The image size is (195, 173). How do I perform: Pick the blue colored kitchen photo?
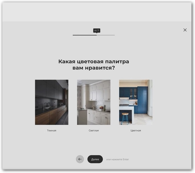click(x=136, y=102)
